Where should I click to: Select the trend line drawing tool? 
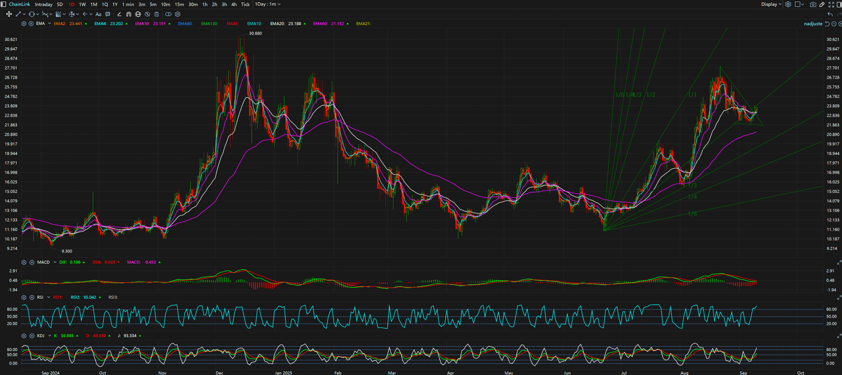18,14
